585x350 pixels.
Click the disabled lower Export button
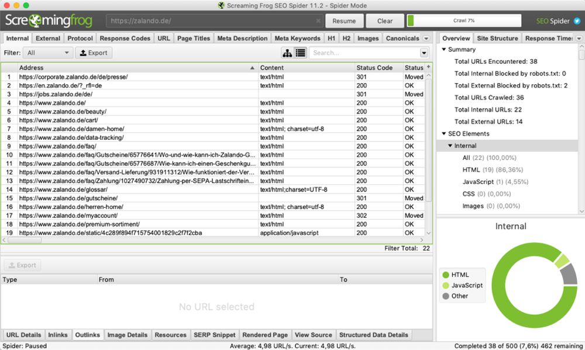click(x=22, y=265)
